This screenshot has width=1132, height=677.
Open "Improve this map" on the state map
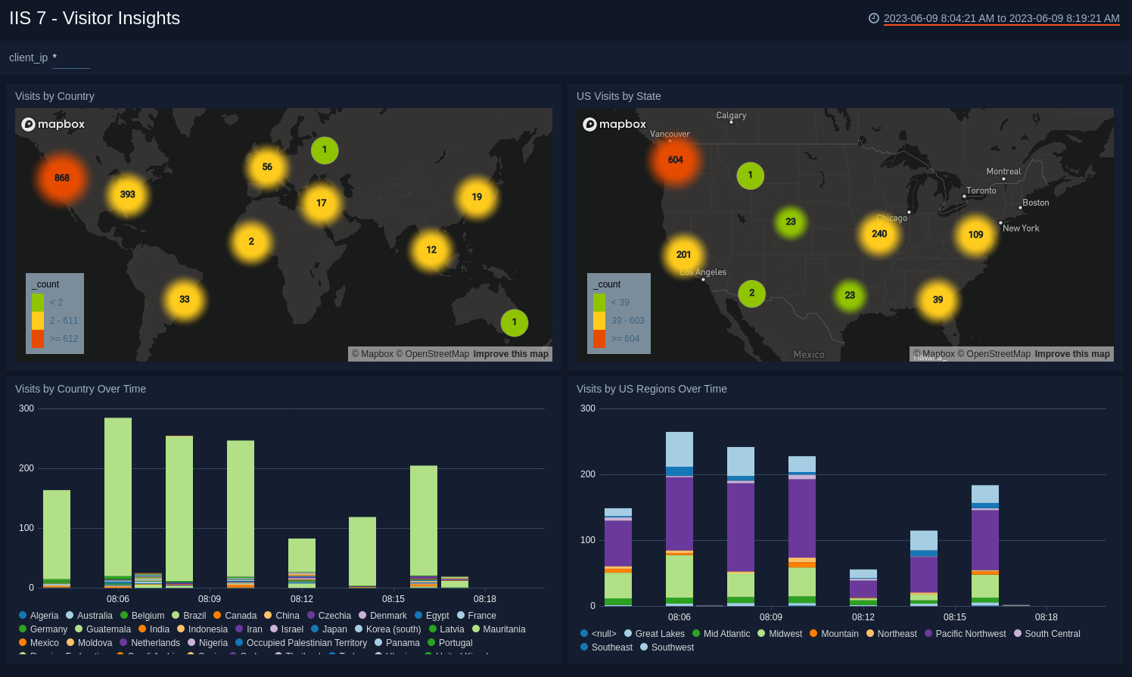[1071, 353]
